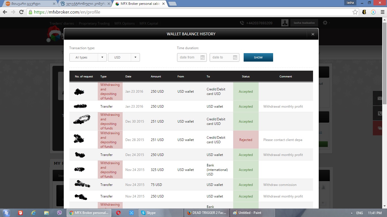Go forward with the browser forward arrow
This screenshot has width=387, height=217.
coord(13,12)
